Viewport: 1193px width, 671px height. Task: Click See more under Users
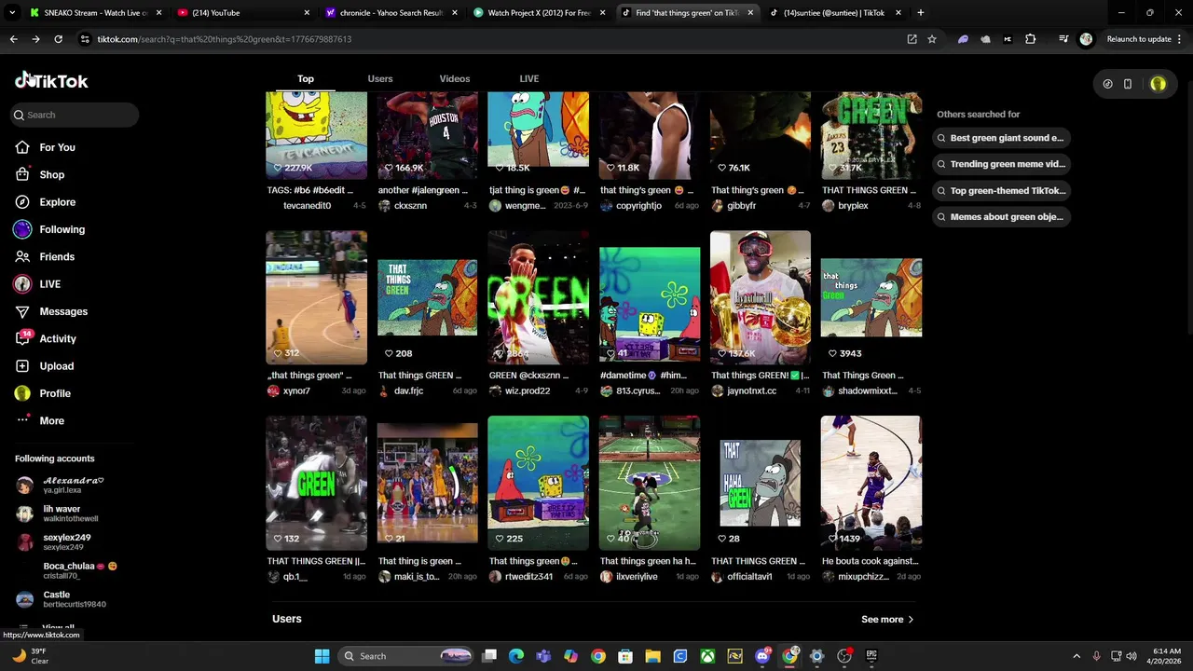(x=887, y=620)
